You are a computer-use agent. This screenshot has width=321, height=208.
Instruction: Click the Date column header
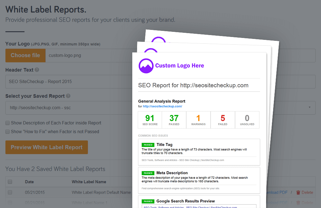[29, 182]
